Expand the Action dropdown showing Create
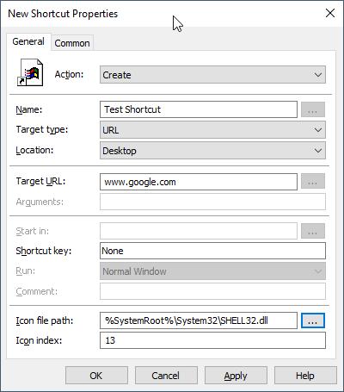Image resolution: width=344 pixels, height=392 pixels. pos(212,75)
